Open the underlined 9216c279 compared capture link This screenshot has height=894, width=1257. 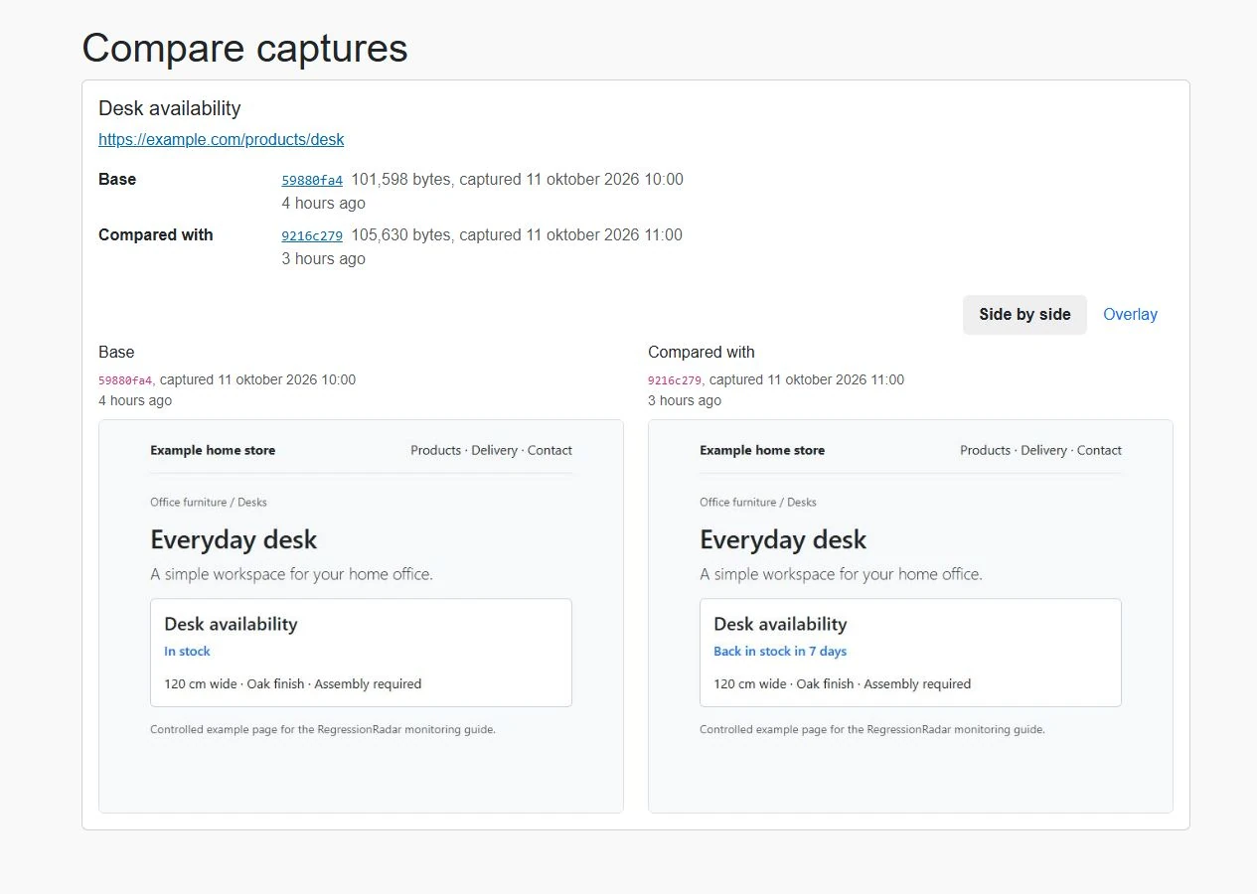312,236
